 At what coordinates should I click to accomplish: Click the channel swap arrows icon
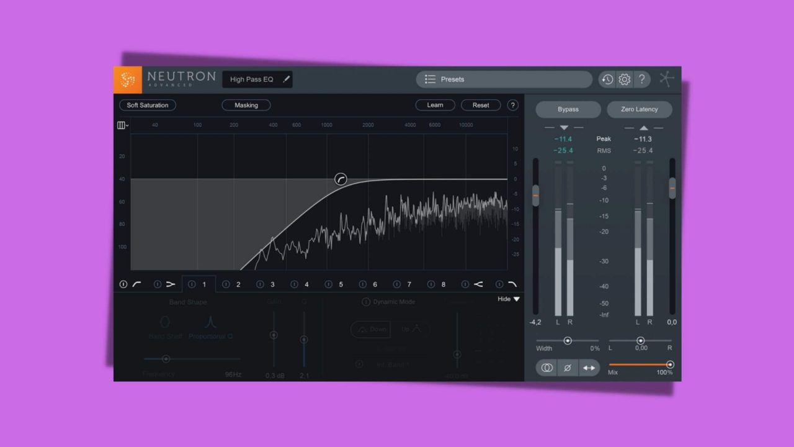pos(589,368)
